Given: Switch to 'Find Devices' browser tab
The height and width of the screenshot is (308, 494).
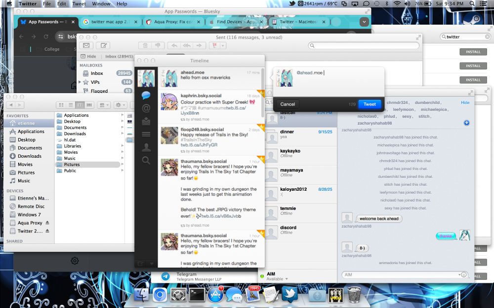Looking at the screenshot, I should [x=236, y=22].
